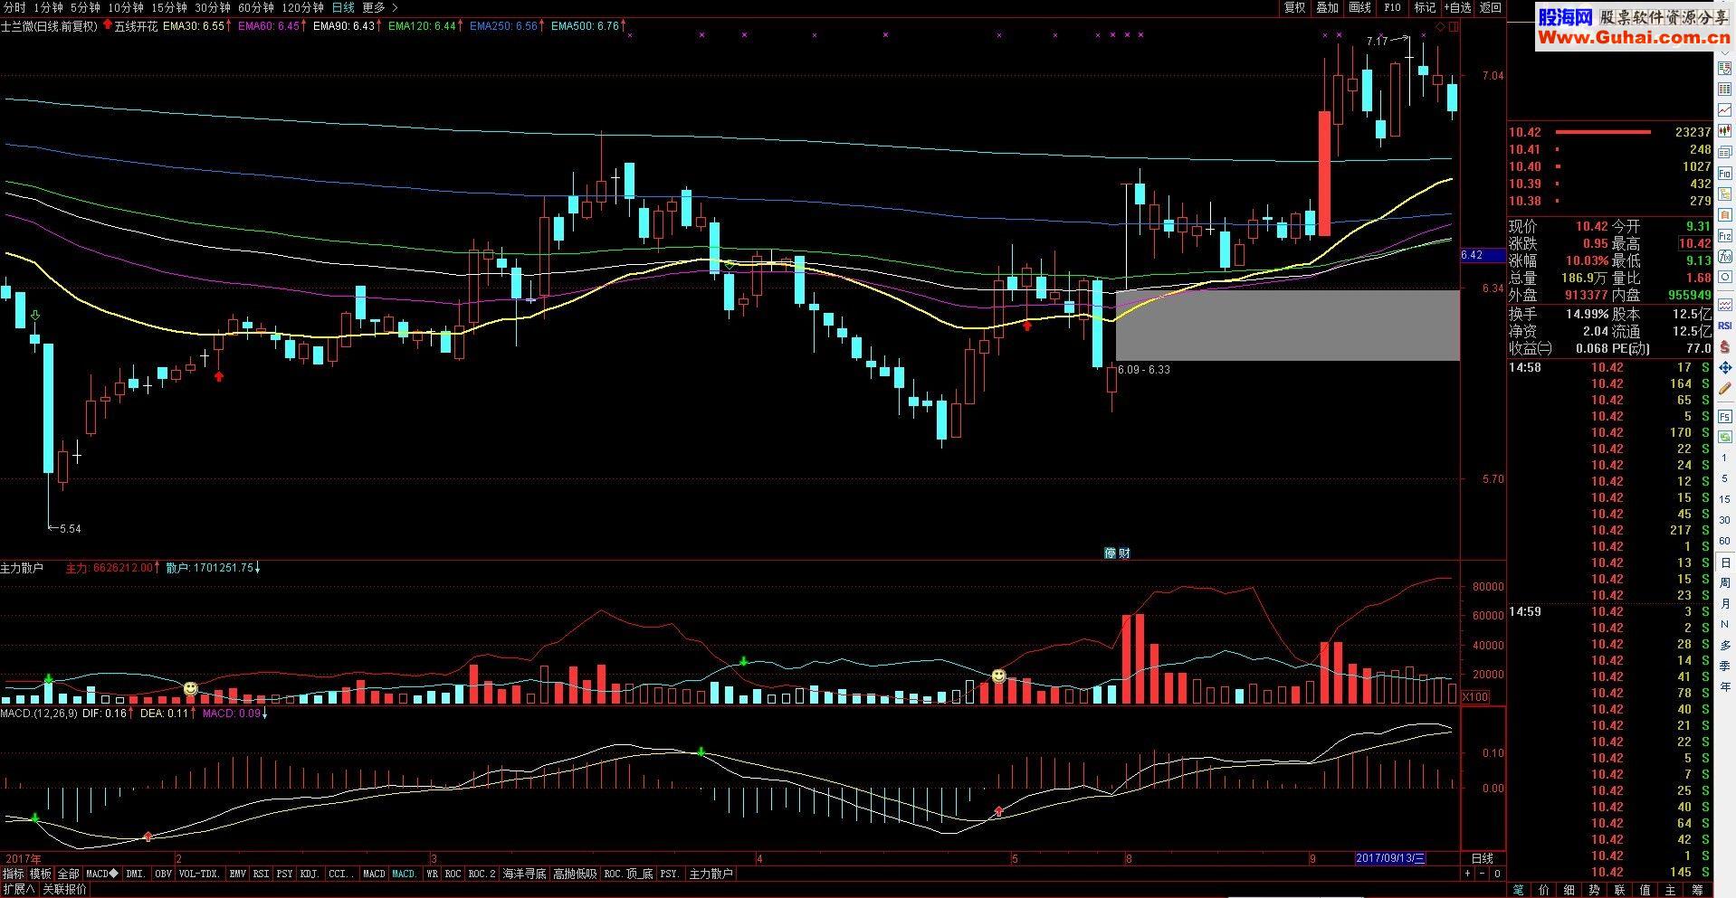This screenshot has width=1736, height=898.
Task: Open the 筹 chip distribution tab
Action: coord(1696,890)
